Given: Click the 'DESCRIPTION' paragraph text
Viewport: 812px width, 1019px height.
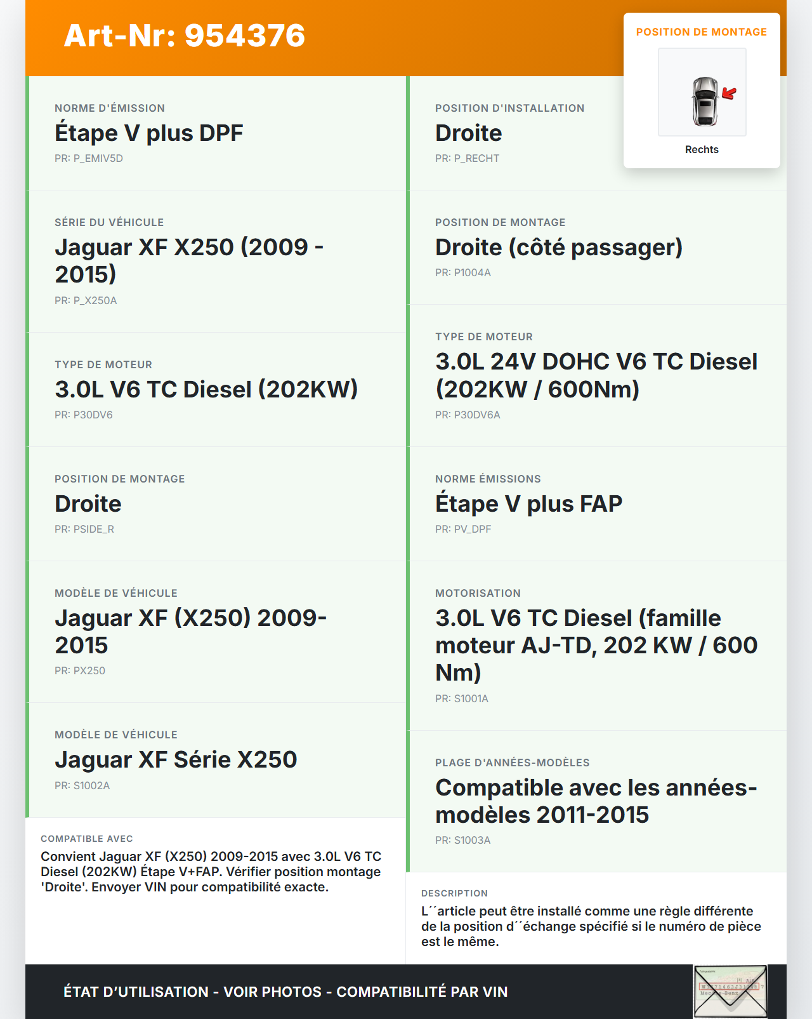Looking at the screenshot, I should (591, 926).
